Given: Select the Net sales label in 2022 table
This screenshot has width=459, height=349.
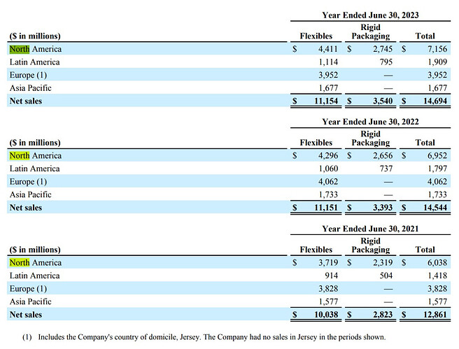Looking at the screenshot, I should tap(26, 208).
